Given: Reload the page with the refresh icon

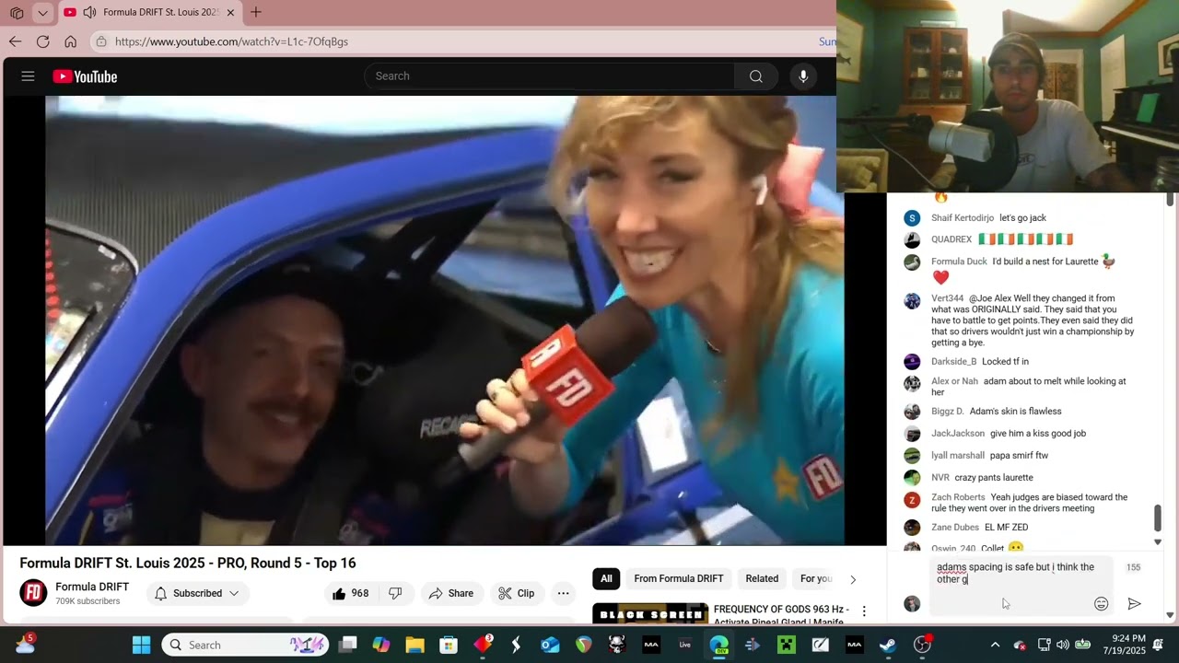Looking at the screenshot, I should tap(42, 41).
